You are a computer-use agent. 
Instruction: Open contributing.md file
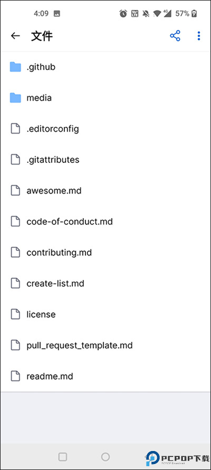105,252
